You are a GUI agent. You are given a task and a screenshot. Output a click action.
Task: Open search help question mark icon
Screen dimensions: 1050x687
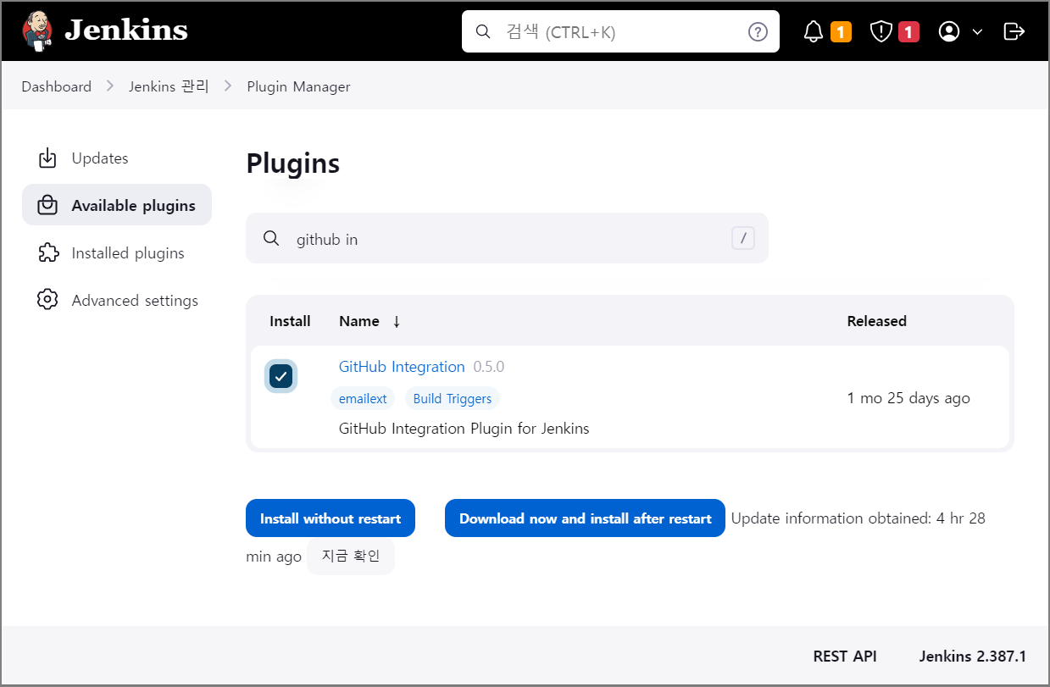pos(758,32)
